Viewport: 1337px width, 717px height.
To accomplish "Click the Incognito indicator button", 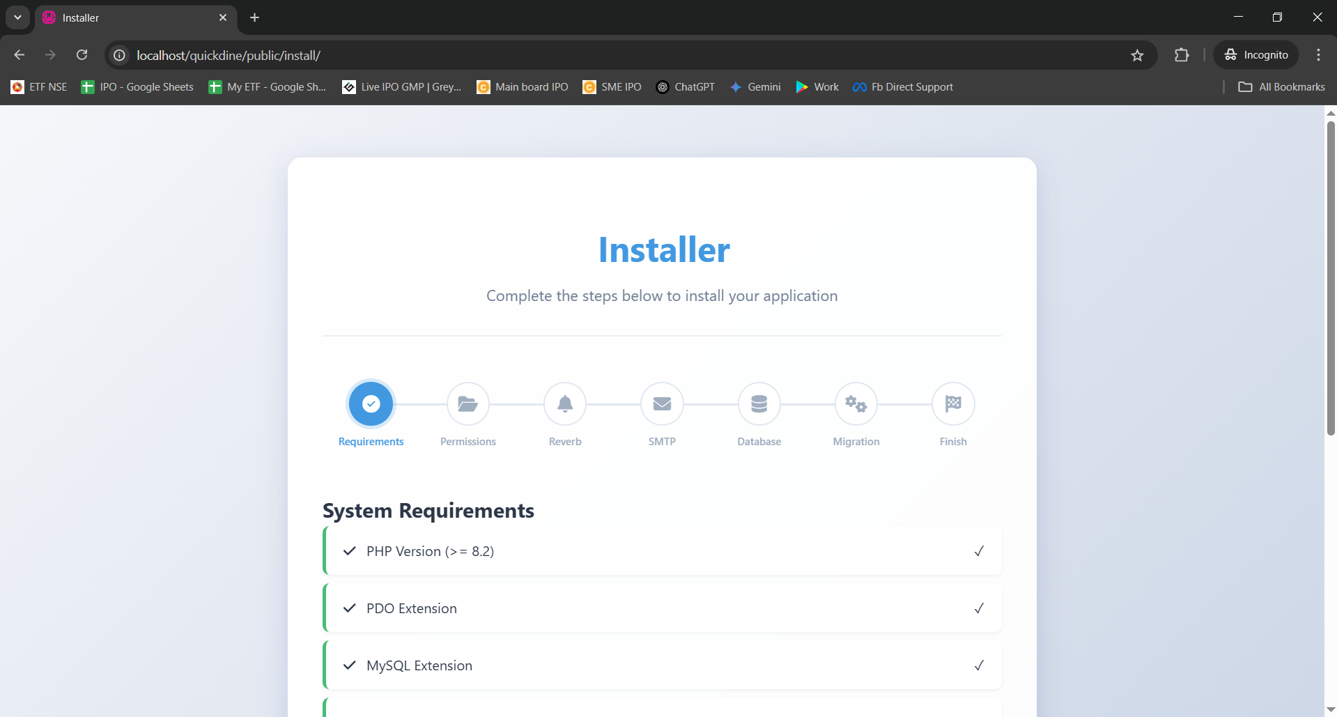I will pyautogui.click(x=1256, y=55).
